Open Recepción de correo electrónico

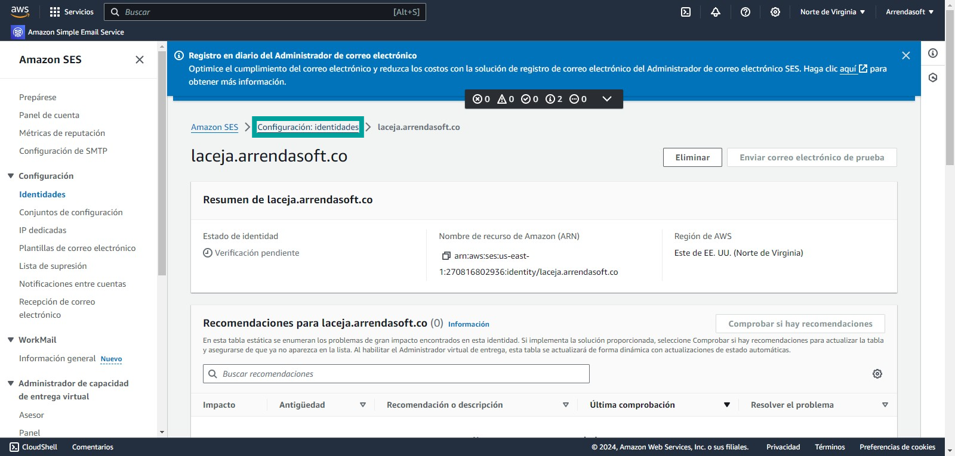(x=57, y=308)
